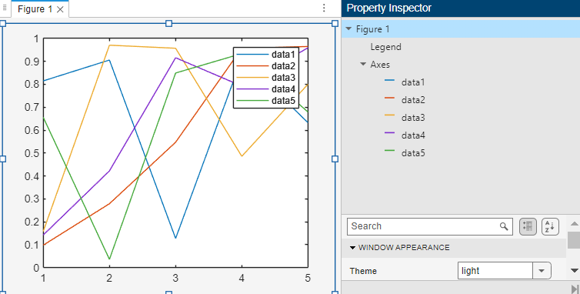
Task: Select data4 in the object tree
Action: click(413, 135)
